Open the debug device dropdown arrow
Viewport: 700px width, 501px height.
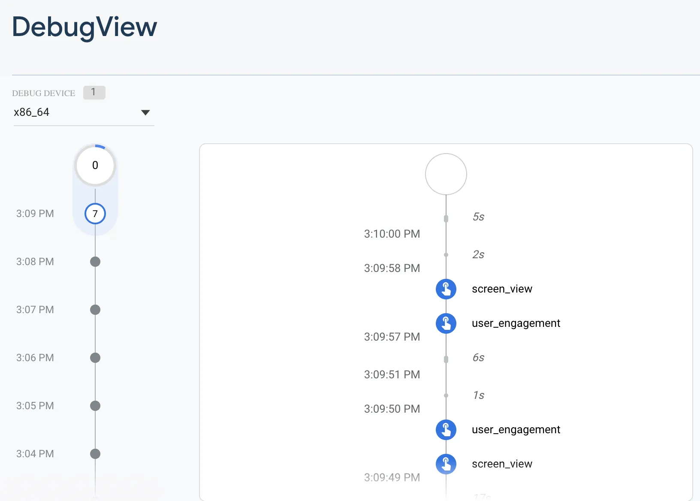pyautogui.click(x=145, y=112)
